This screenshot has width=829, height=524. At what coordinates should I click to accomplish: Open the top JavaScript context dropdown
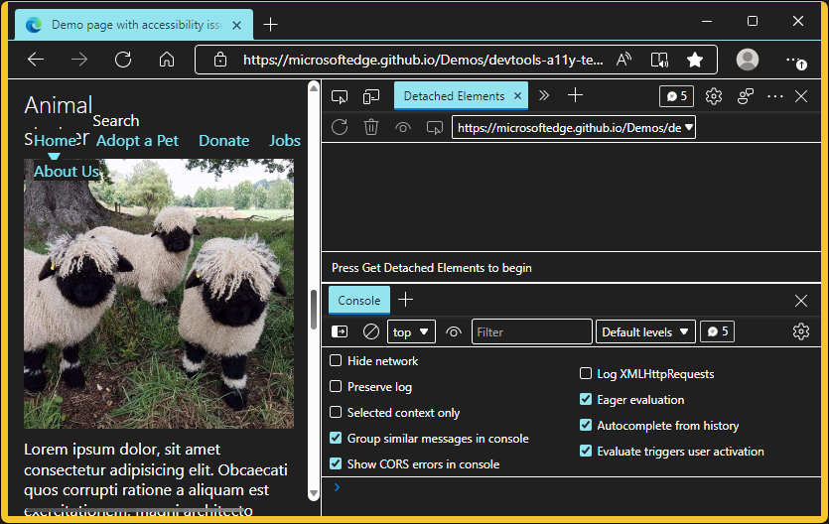click(411, 331)
